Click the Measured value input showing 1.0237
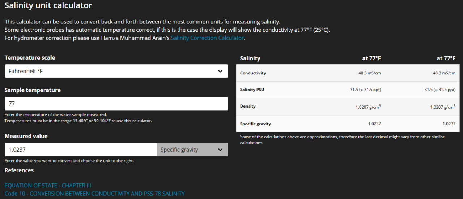Screen dimensions: 463x199 pos(80,150)
